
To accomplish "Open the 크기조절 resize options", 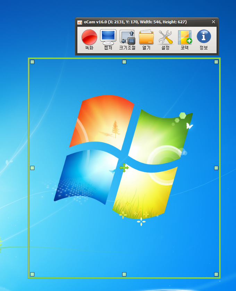I will [127, 40].
